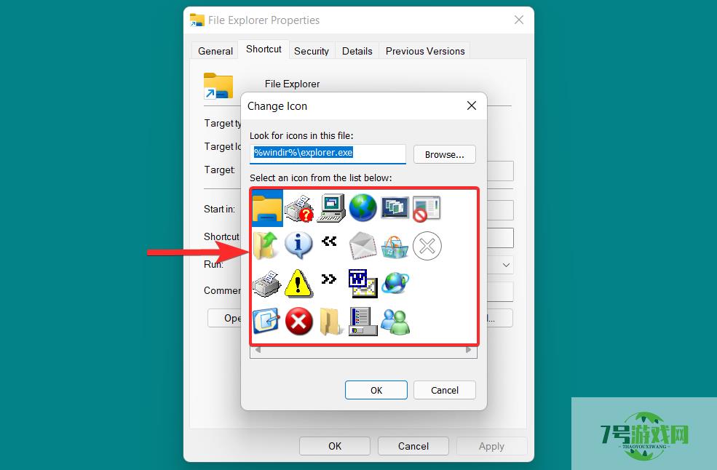This screenshot has height=470, width=717.
Task: Close the Change Icon dialog
Action: point(472,105)
